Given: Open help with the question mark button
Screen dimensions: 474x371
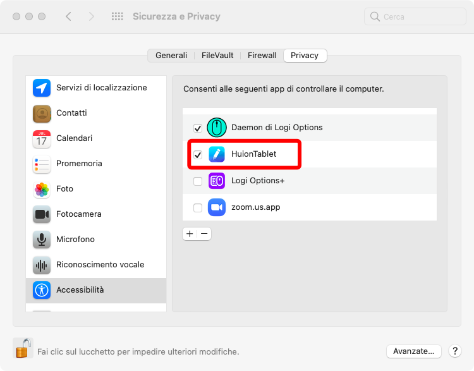Looking at the screenshot, I should [x=454, y=351].
